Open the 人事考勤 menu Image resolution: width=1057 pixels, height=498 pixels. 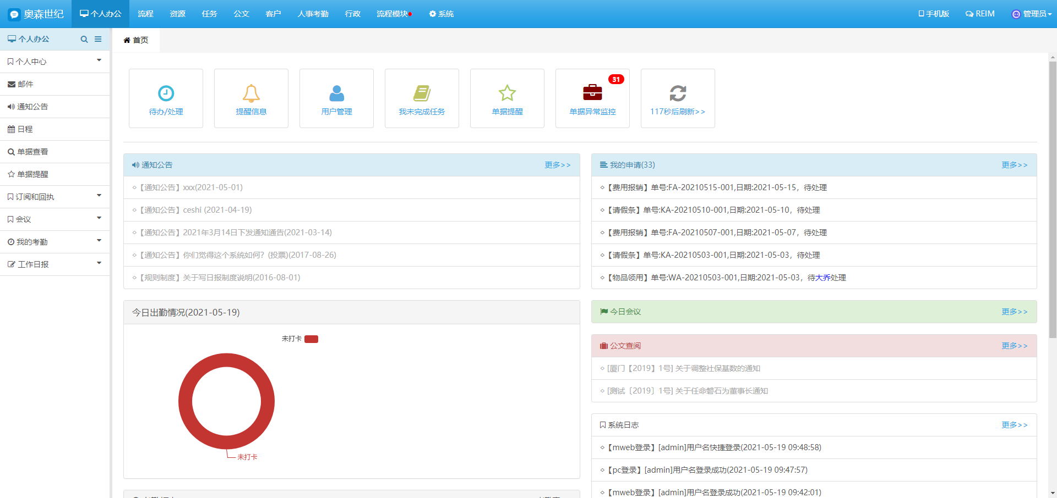coord(312,14)
